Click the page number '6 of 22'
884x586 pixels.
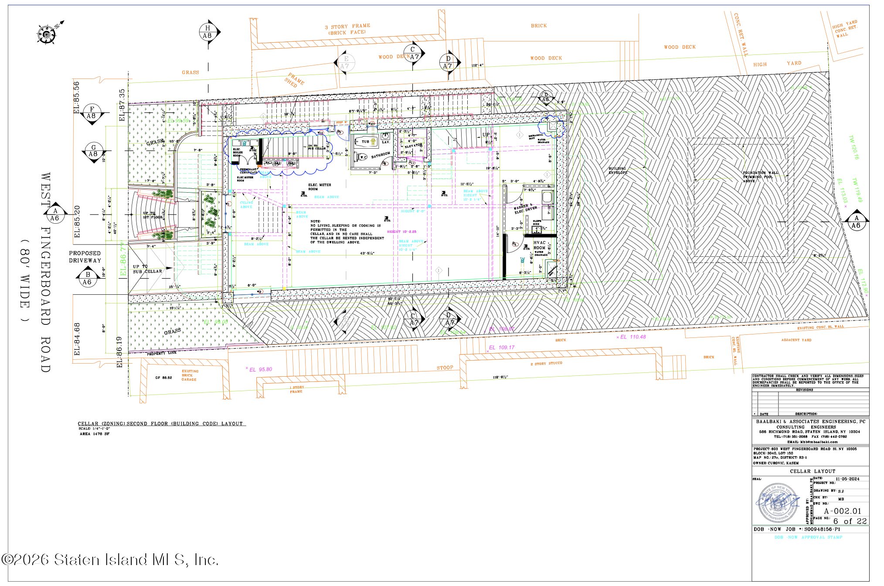pyautogui.click(x=850, y=521)
